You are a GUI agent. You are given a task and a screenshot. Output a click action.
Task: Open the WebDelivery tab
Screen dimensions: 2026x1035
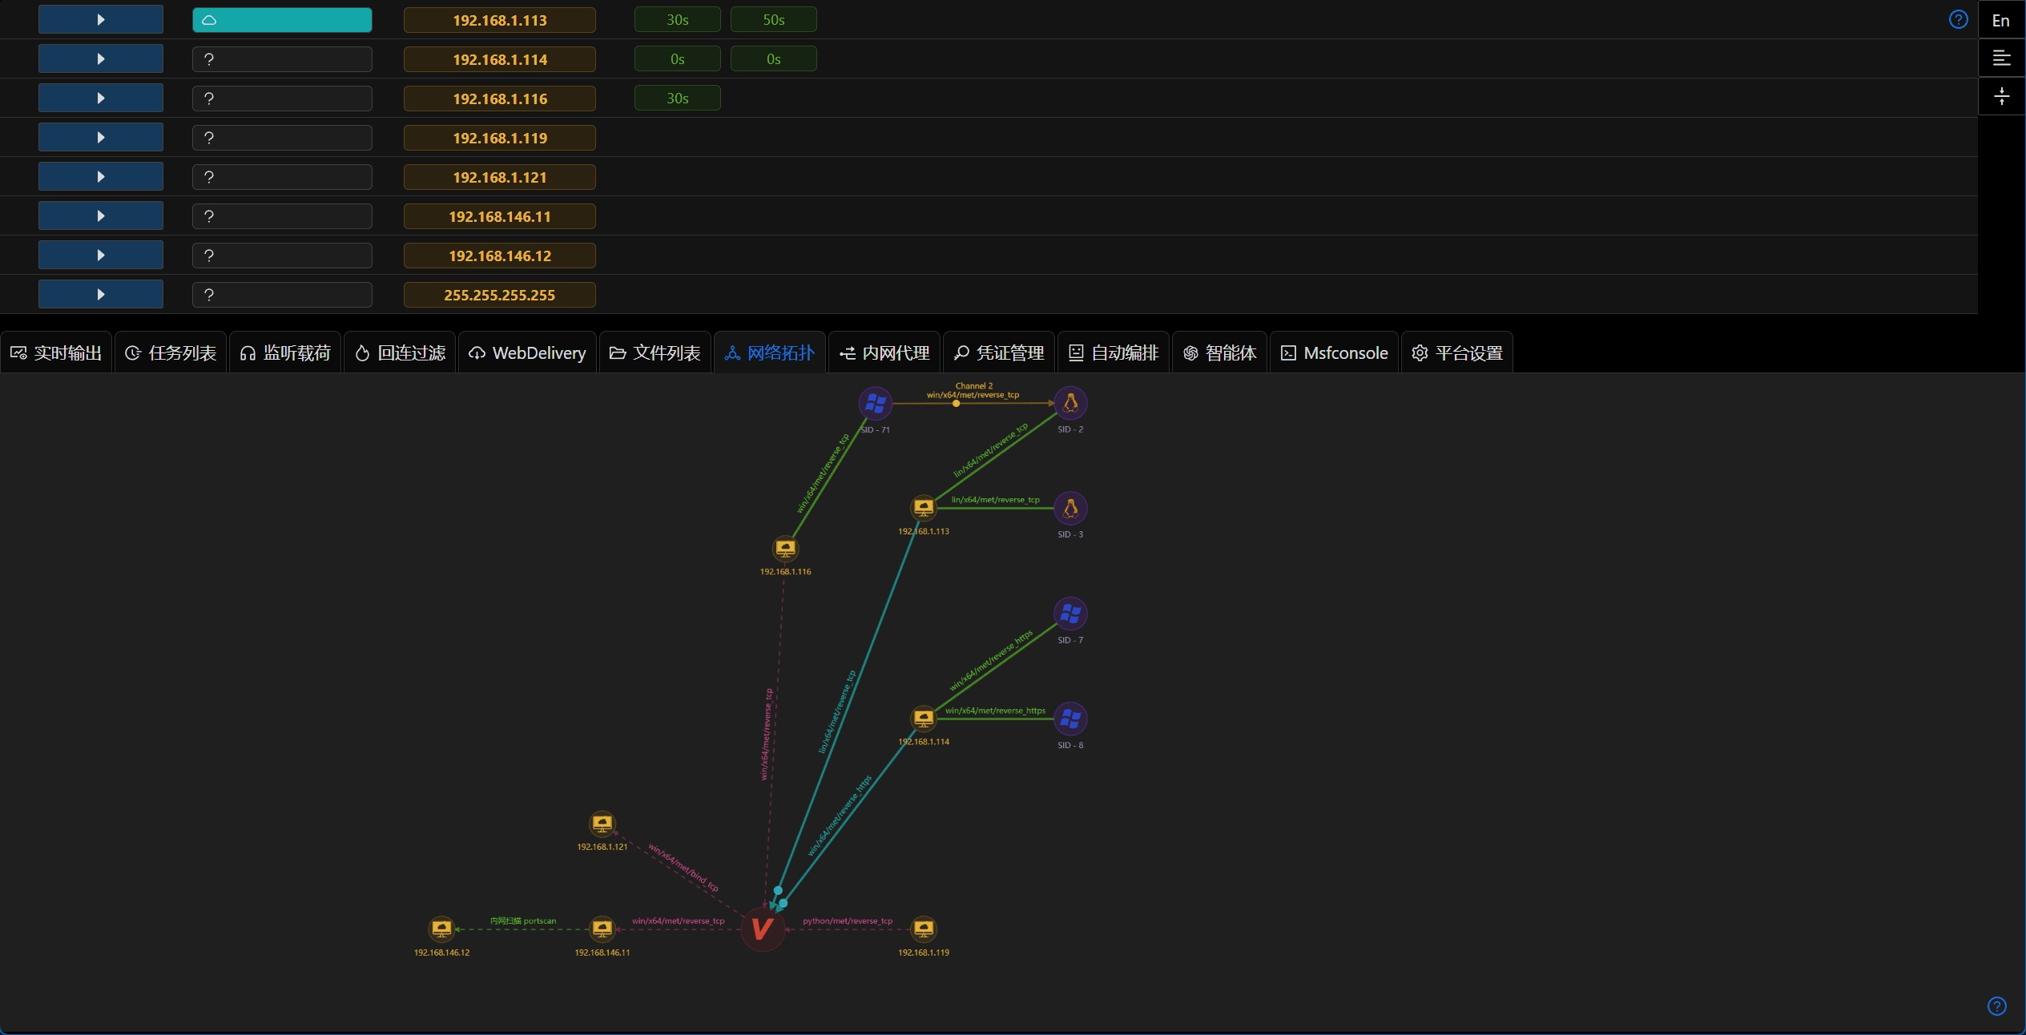pos(527,353)
